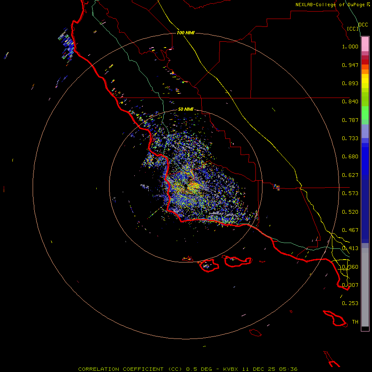Click the 0.840 color scale value
372x372 pixels.
[x=350, y=102]
